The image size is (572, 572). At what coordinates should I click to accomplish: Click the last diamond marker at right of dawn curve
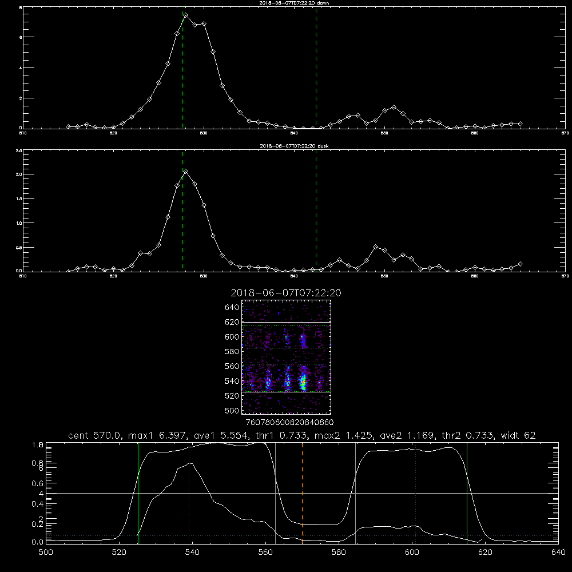[521, 124]
